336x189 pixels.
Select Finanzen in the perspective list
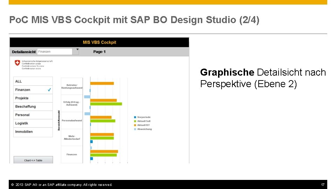pyautogui.click(x=33, y=90)
